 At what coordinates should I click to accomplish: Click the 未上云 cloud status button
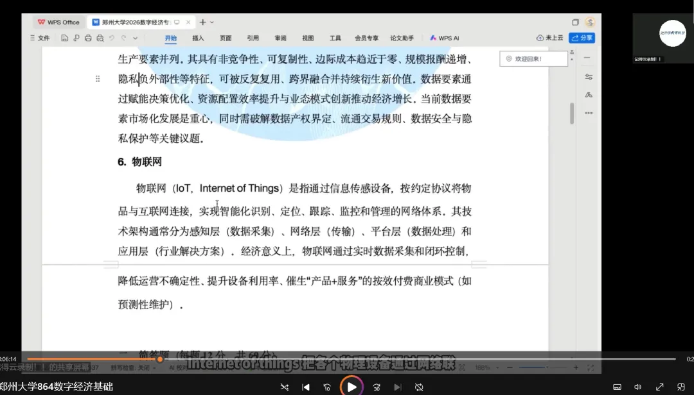549,38
